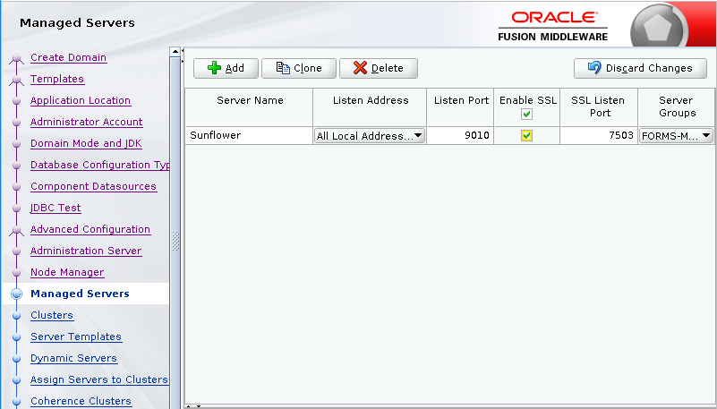Image resolution: width=717 pixels, height=409 pixels.
Task: Click the Create Domain step marker icon
Action: [x=16, y=59]
